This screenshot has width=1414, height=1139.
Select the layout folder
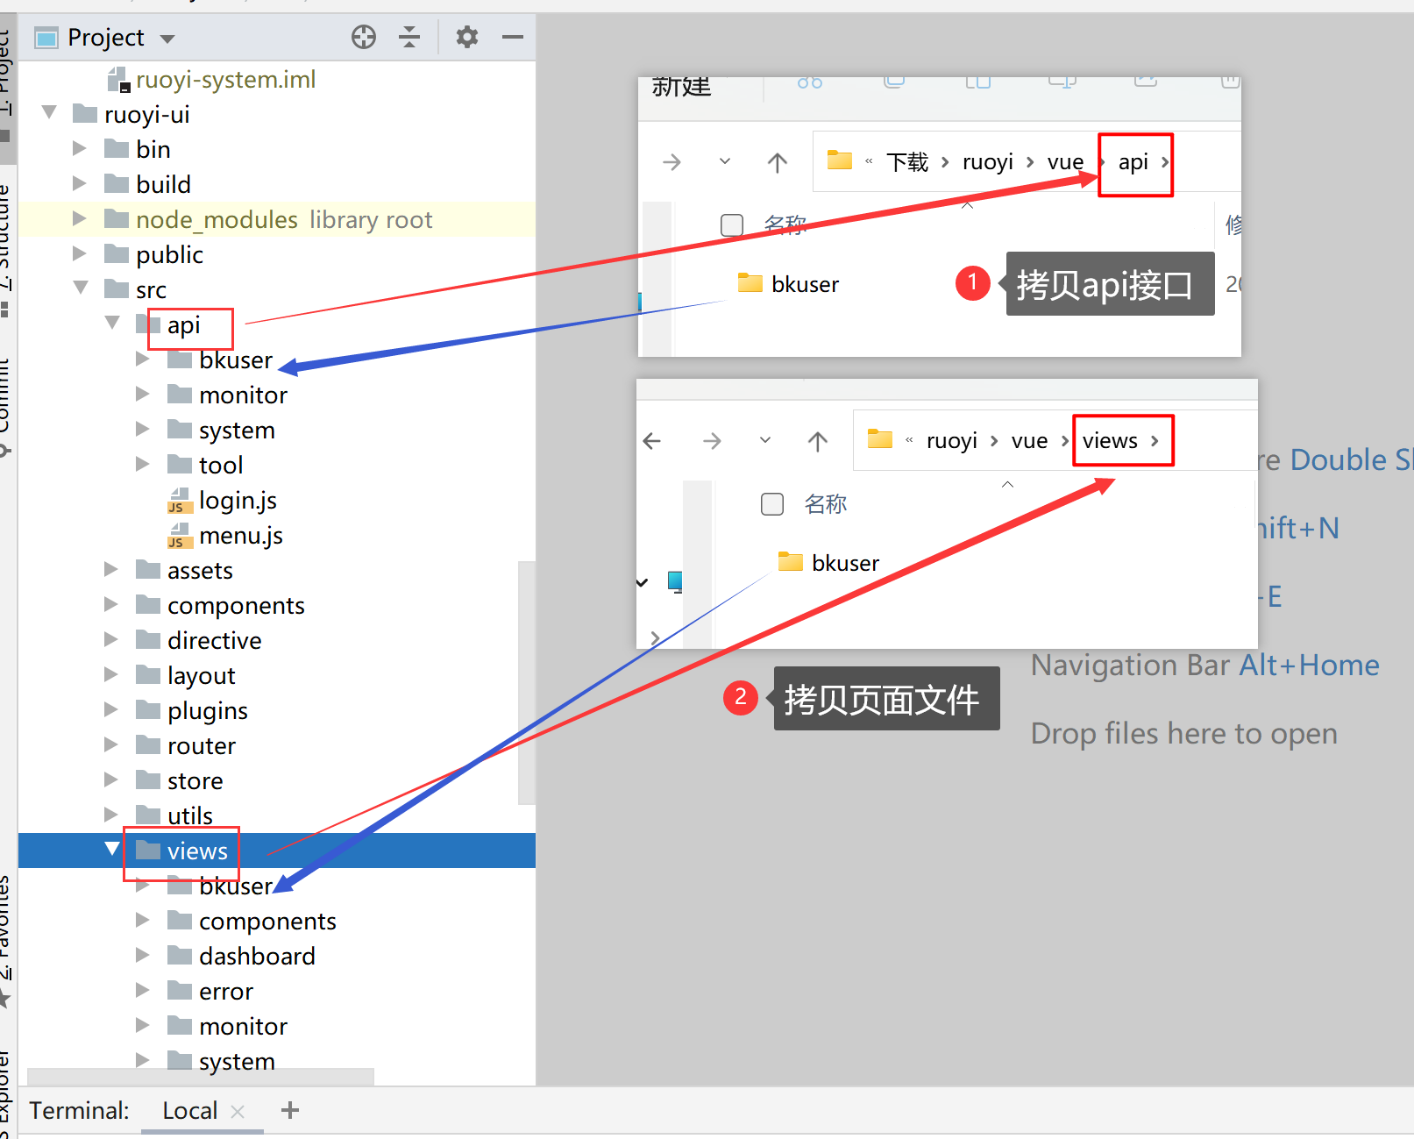201,675
